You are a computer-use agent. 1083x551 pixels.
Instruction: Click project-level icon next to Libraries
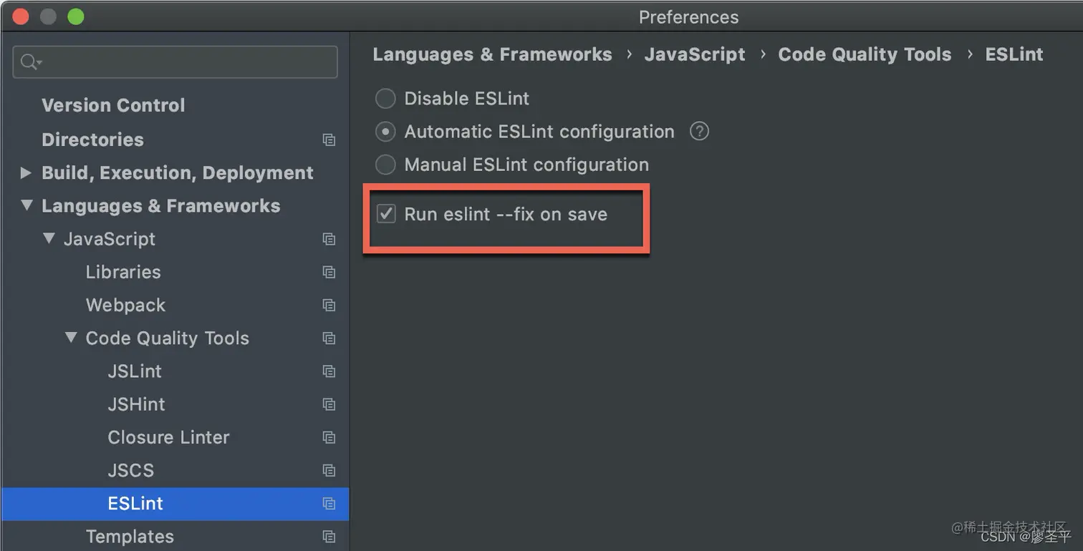(x=329, y=272)
